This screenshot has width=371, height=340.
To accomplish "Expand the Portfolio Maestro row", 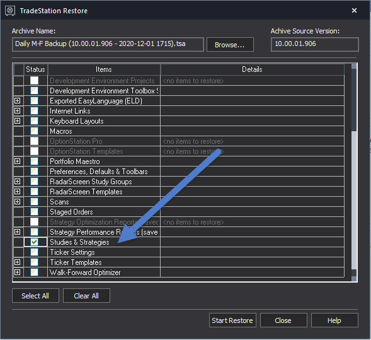I will [x=17, y=161].
